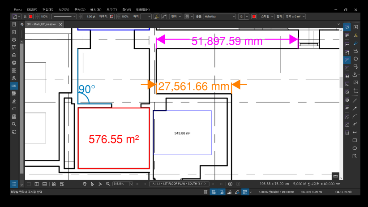This screenshot has height=207, width=368.
Task: Open the hatch pattern dropdown
Action: click(146, 17)
